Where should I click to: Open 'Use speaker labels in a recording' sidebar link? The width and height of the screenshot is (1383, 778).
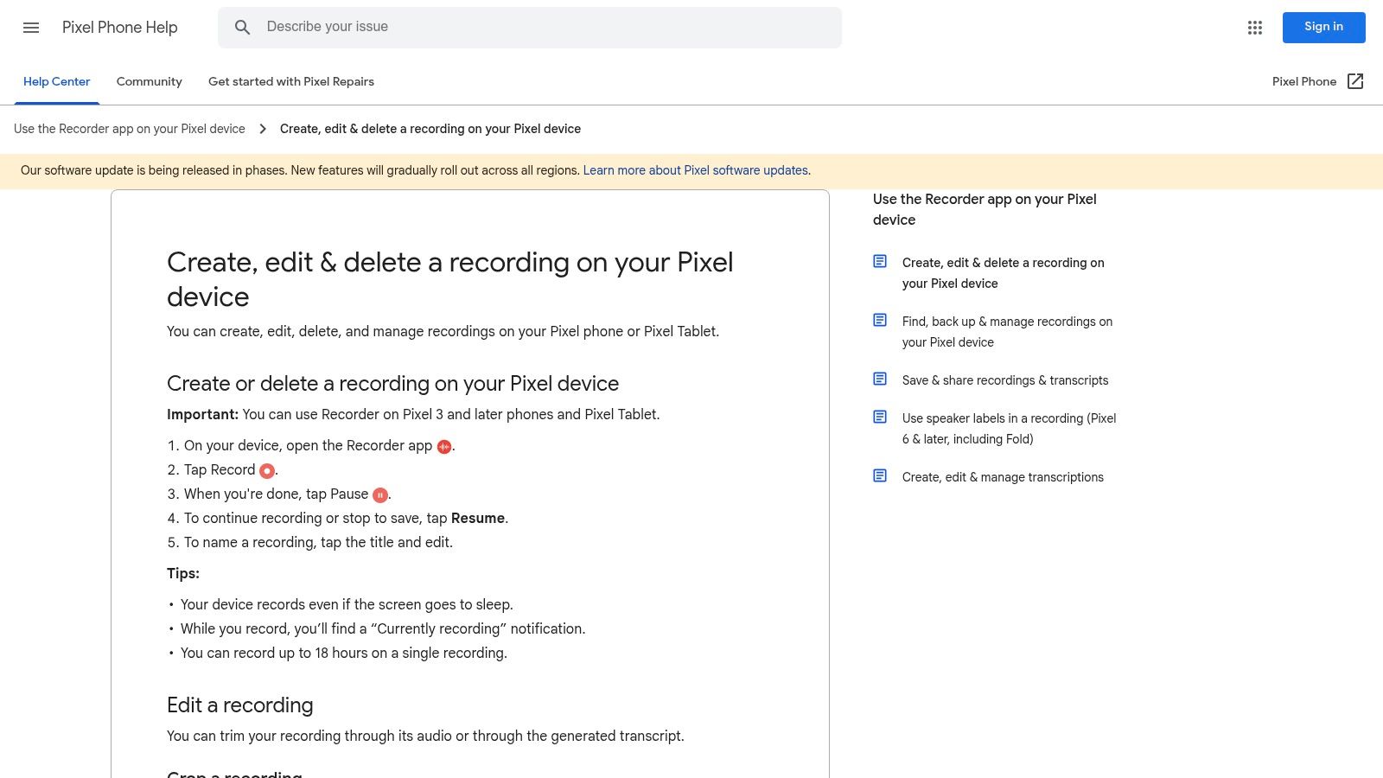tap(1009, 429)
